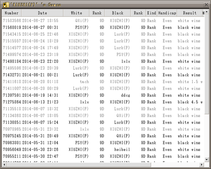Click date 2014-06-23 22:20
The image size is (211, 169).
pos(40,61)
